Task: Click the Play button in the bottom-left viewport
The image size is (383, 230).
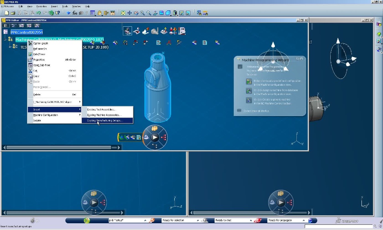Action: click(94, 202)
